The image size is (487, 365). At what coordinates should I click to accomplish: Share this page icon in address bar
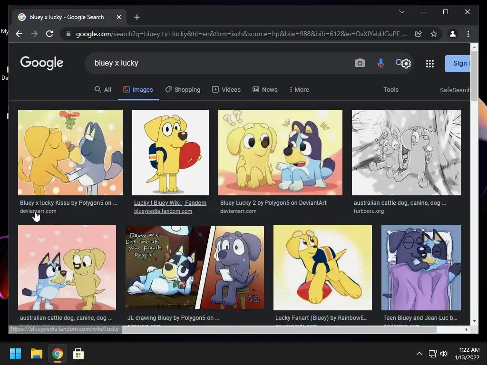pos(419,34)
